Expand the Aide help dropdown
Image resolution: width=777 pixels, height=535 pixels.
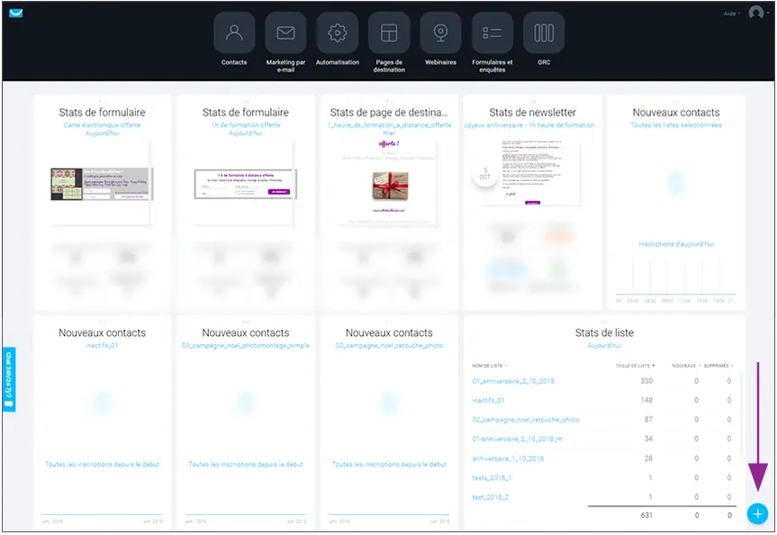[x=731, y=14]
